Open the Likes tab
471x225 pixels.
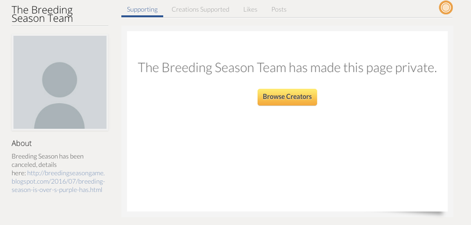point(250,9)
